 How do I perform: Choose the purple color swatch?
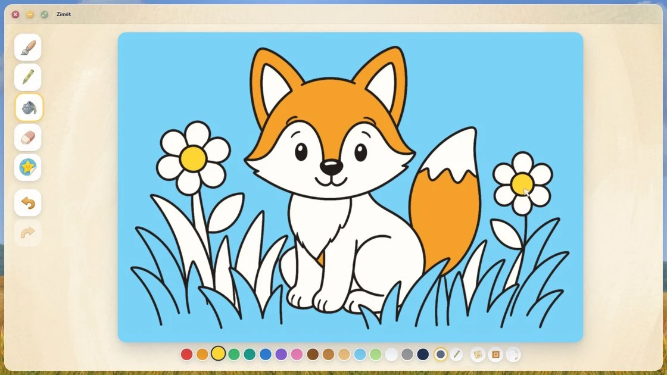(x=281, y=354)
